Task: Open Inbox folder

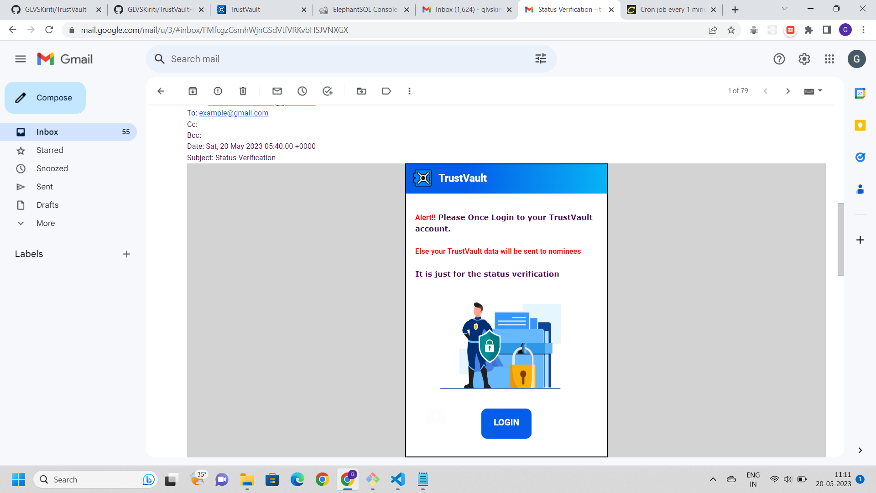Action: point(68,132)
